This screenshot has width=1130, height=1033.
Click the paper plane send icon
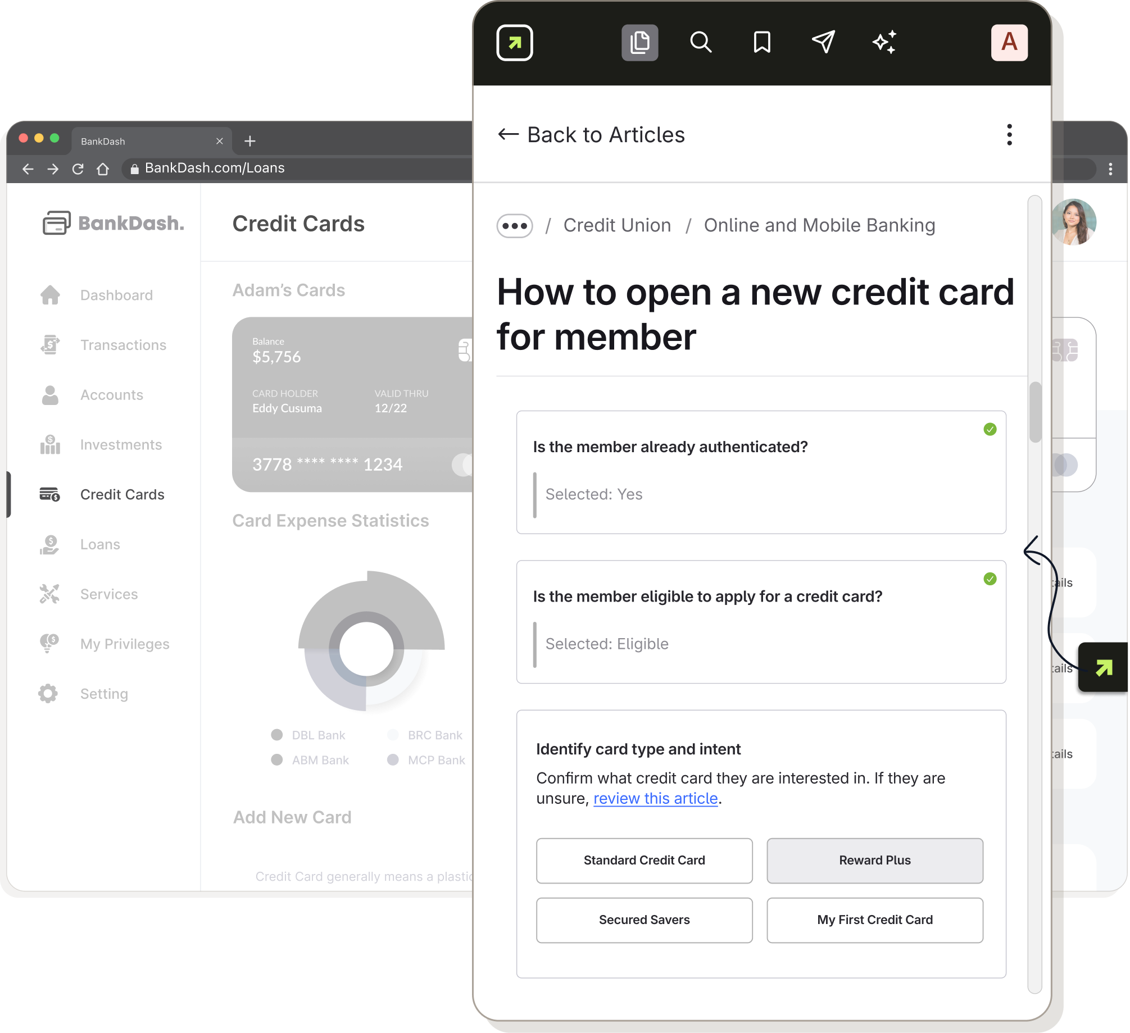click(x=823, y=43)
